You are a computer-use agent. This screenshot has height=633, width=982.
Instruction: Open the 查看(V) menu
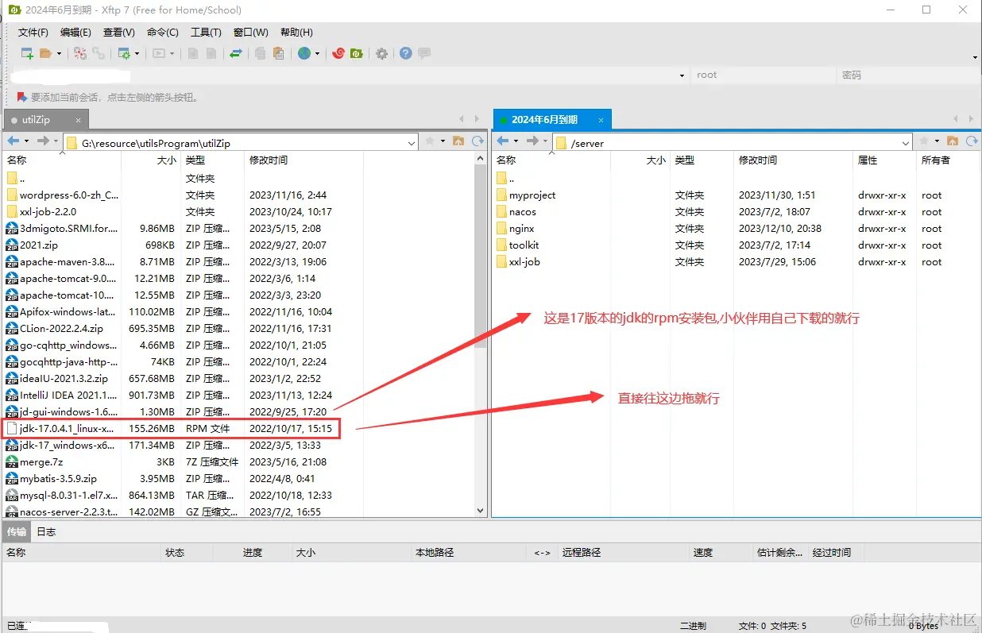pyautogui.click(x=119, y=33)
